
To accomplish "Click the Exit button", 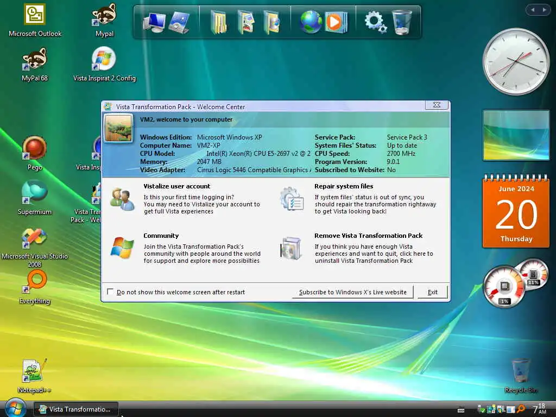I will (x=432, y=292).
